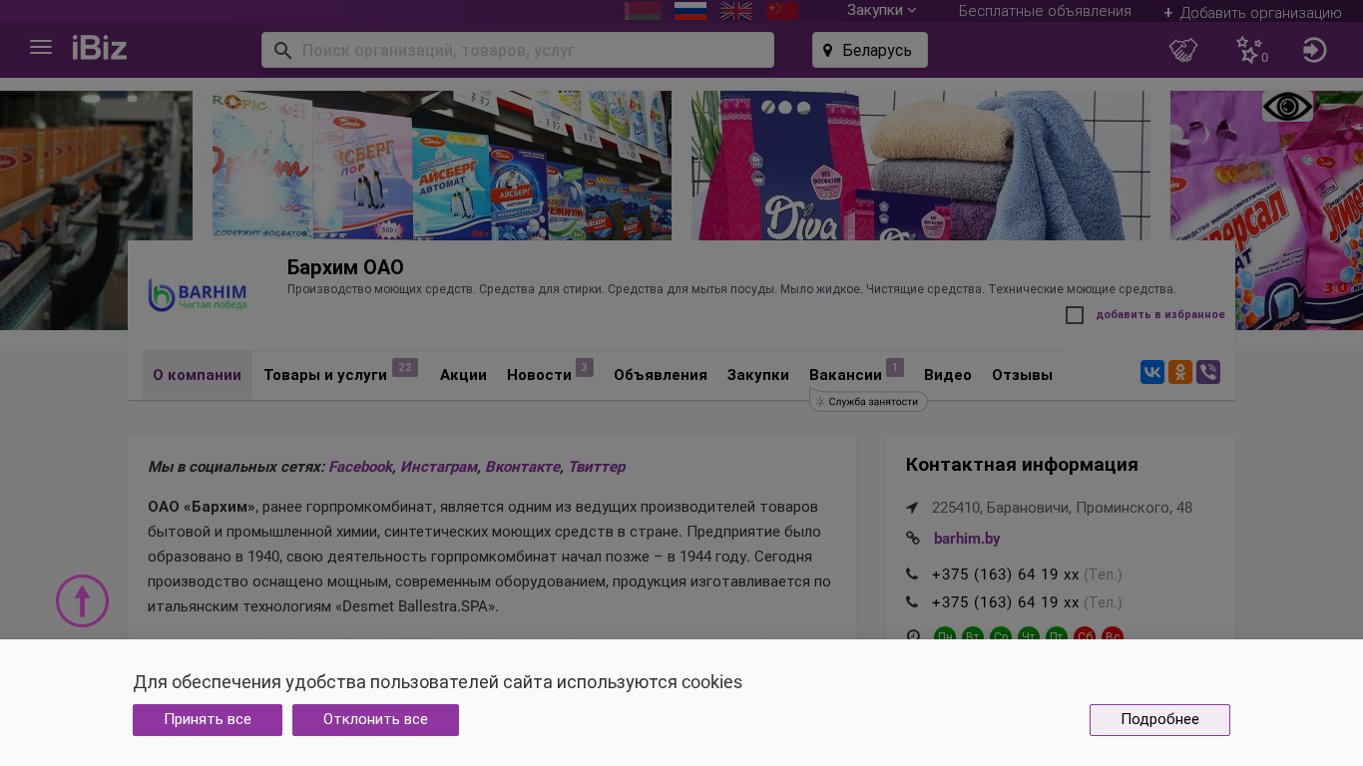Image resolution: width=1363 pixels, height=766 pixels.
Task: Click the Служба занятости badge
Action: pyautogui.click(x=868, y=401)
